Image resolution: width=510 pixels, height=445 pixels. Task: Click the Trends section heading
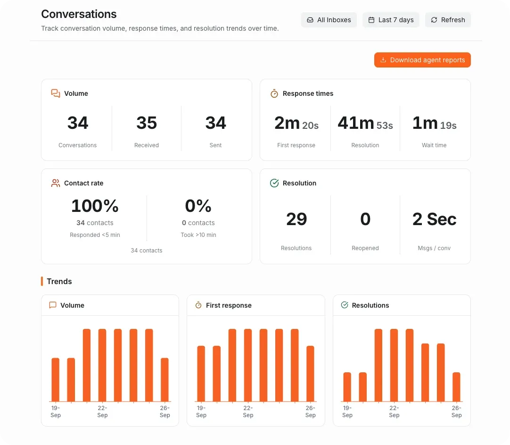pos(59,281)
